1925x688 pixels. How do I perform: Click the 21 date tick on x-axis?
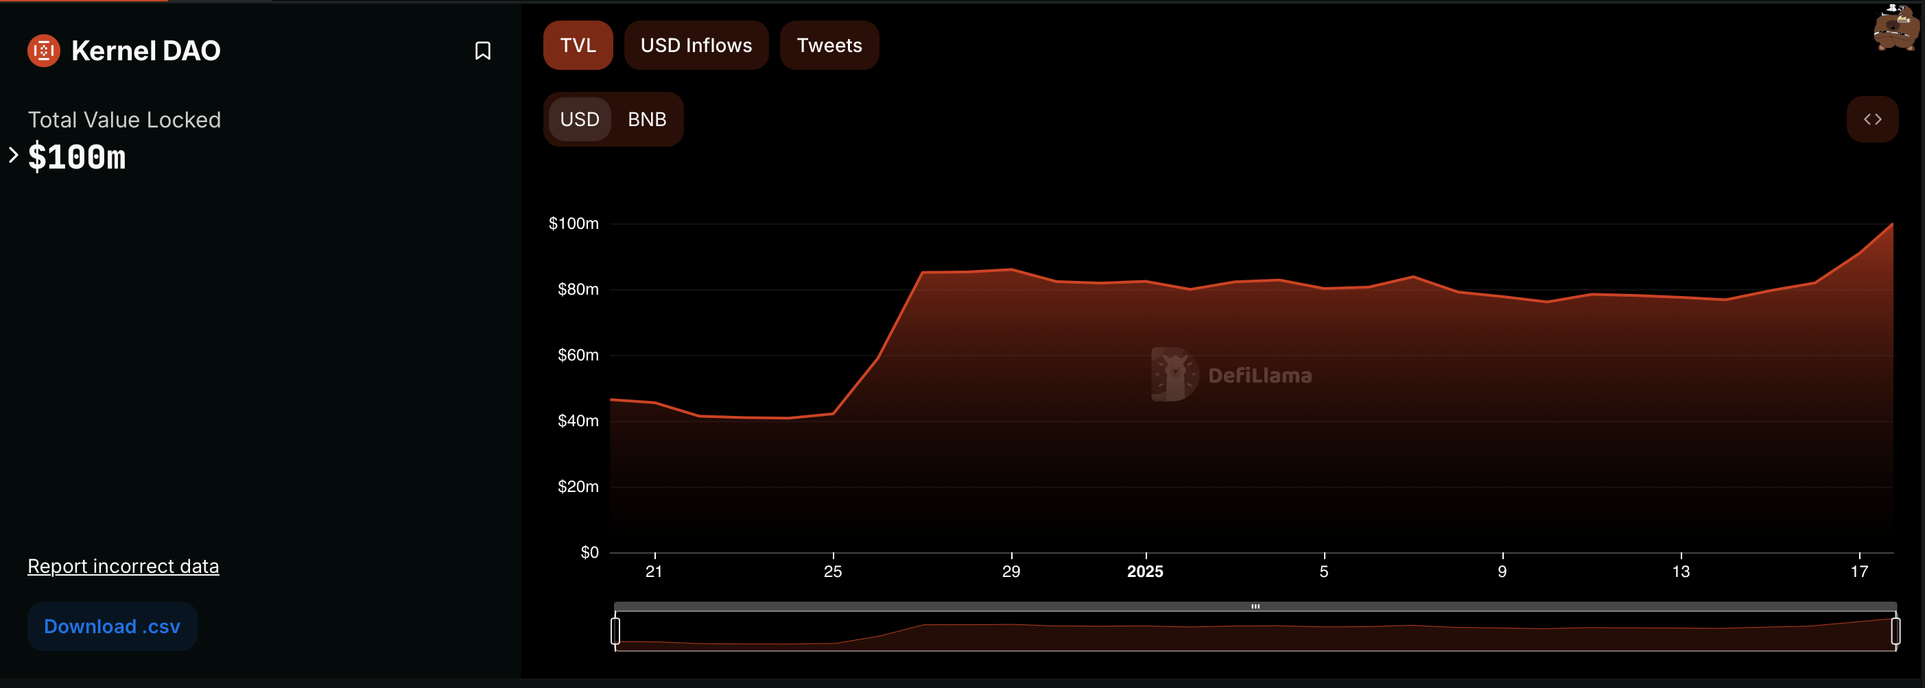click(x=654, y=572)
